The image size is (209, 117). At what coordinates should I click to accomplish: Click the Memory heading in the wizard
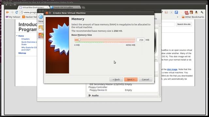point(78,19)
